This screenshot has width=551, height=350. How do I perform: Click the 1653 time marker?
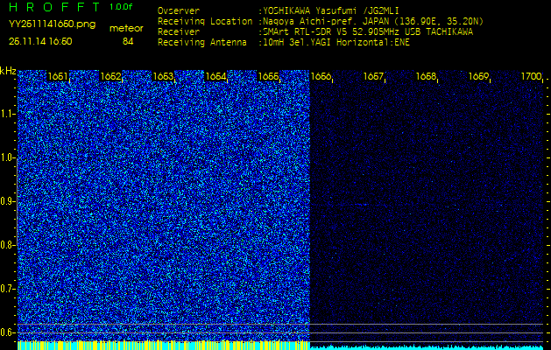point(163,76)
